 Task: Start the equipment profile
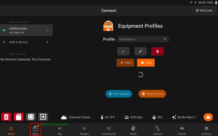[x=126, y=63]
